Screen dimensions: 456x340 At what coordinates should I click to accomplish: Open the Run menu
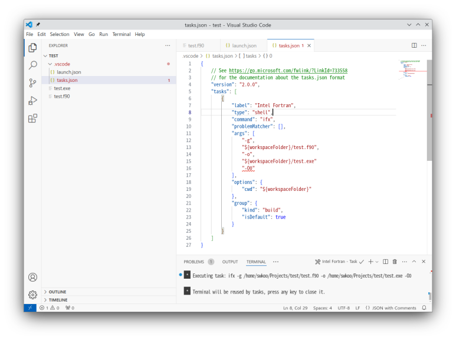(x=104, y=34)
